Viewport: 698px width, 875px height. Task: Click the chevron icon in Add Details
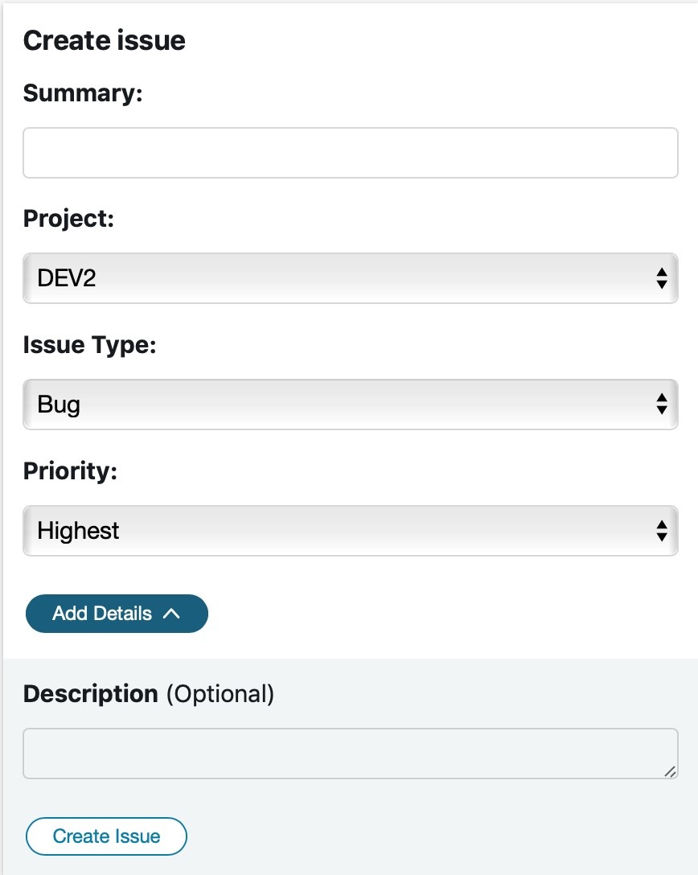coord(170,614)
